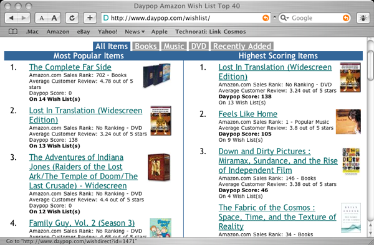Click the Family Guy cover thumbnail

point(161,228)
